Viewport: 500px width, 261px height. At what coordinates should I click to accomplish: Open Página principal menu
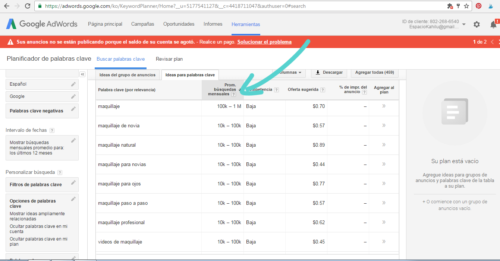tap(105, 24)
